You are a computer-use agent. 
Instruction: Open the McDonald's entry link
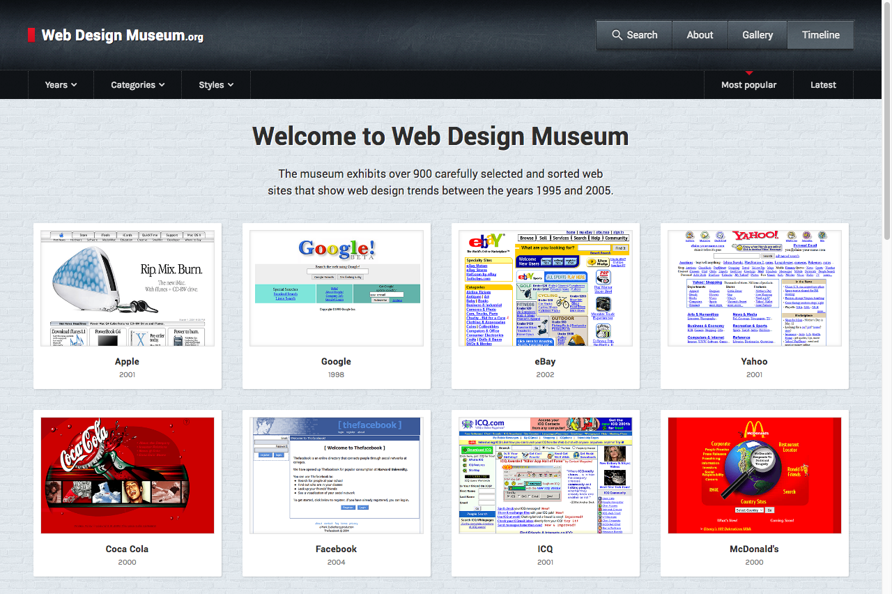click(x=754, y=549)
